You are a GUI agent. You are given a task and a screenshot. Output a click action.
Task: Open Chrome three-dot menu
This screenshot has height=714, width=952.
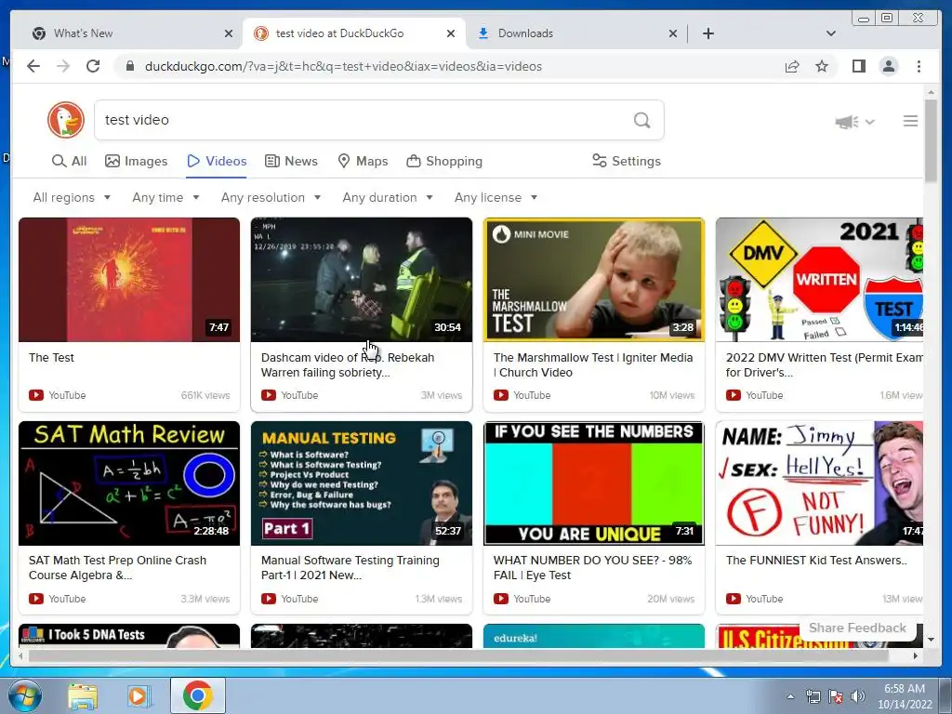919,66
